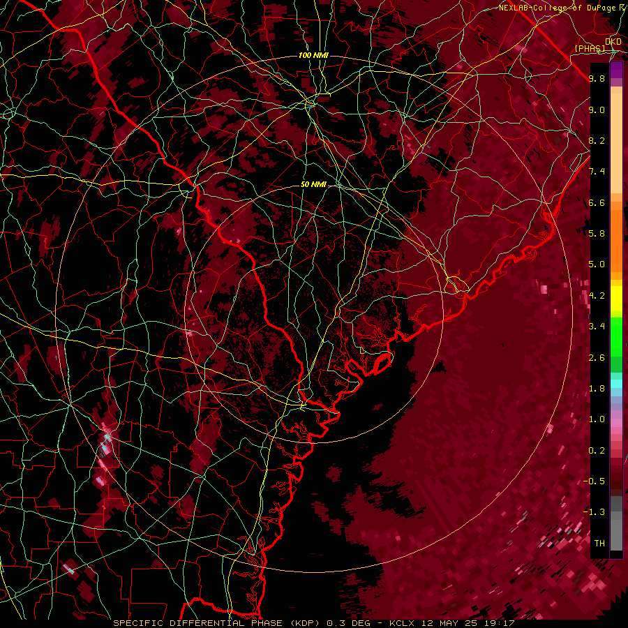The height and width of the screenshot is (628, 628).
Task: Select the cyan segment of the color bar
Action: point(616,383)
